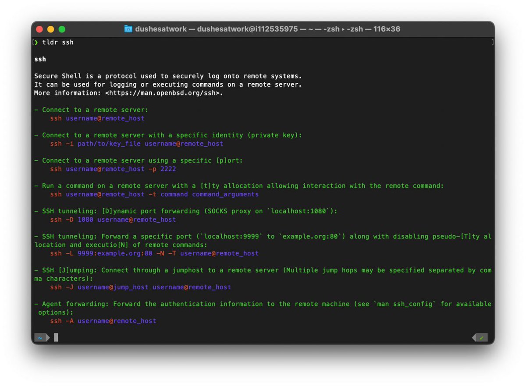
Task: Click 'specific identity (private key)' description line
Action: 168,135
